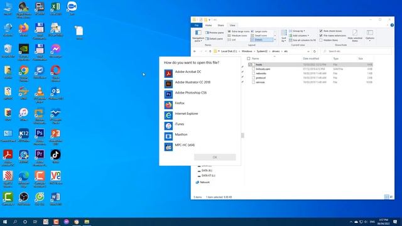Pick Adobe Photoshop CS6 in open-with dialog

click(200, 94)
